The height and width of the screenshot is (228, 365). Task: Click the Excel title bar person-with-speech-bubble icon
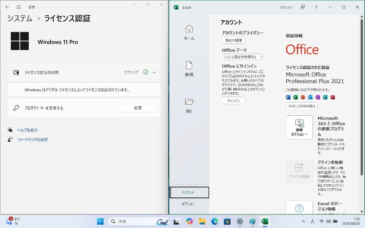click(x=302, y=7)
